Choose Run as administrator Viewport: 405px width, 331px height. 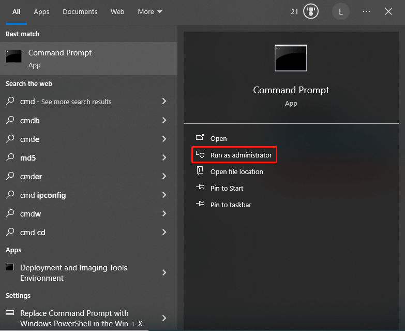click(x=234, y=155)
